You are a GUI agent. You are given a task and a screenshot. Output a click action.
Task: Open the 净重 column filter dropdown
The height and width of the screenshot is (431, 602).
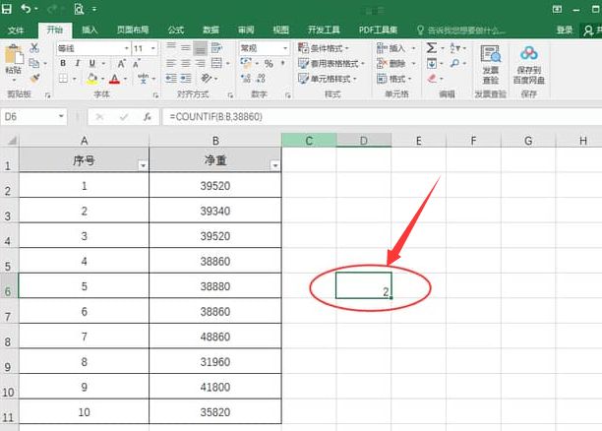click(x=272, y=165)
